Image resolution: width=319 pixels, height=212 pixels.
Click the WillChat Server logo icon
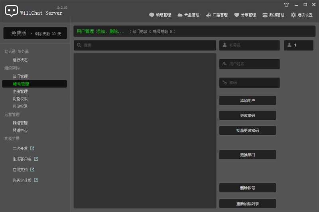[12, 11]
